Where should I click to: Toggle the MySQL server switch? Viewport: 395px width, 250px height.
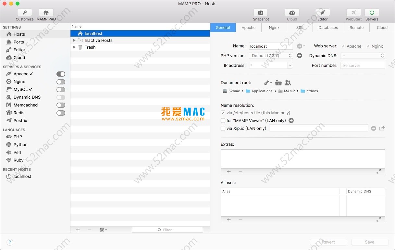[x=61, y=90]
